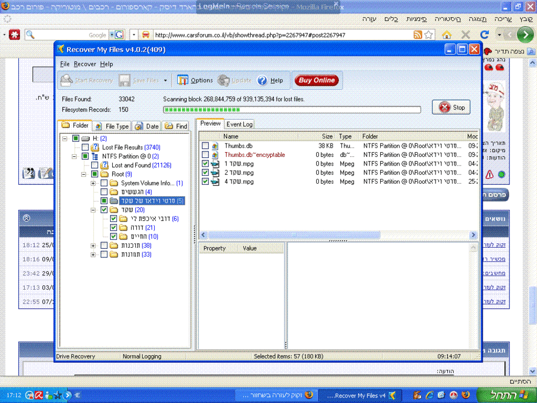Viewport: 537px width, 403px height.
Task: Select the Lost File Results tree icon
Action: [x=95, y=147]
